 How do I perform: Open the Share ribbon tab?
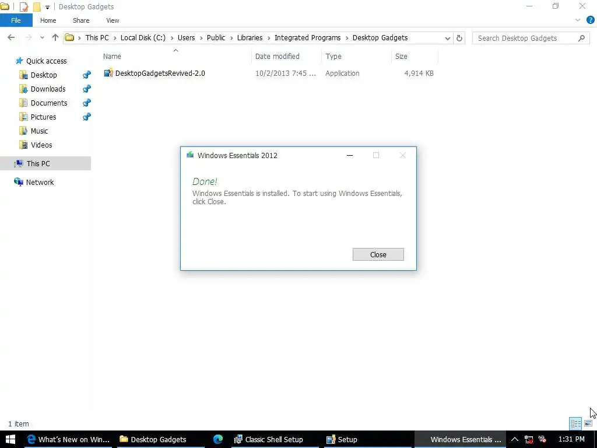(x=81, y=20)
